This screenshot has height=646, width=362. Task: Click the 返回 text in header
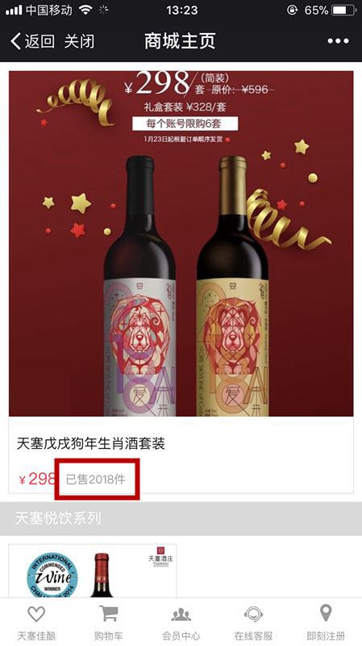pyautogui.click(x=40, y=42)
